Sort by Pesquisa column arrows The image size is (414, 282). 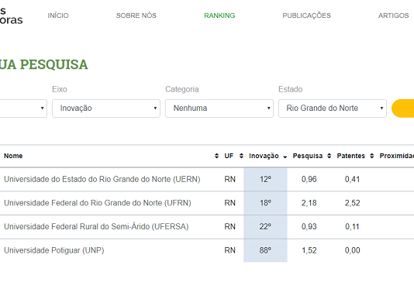click(329, 156)
